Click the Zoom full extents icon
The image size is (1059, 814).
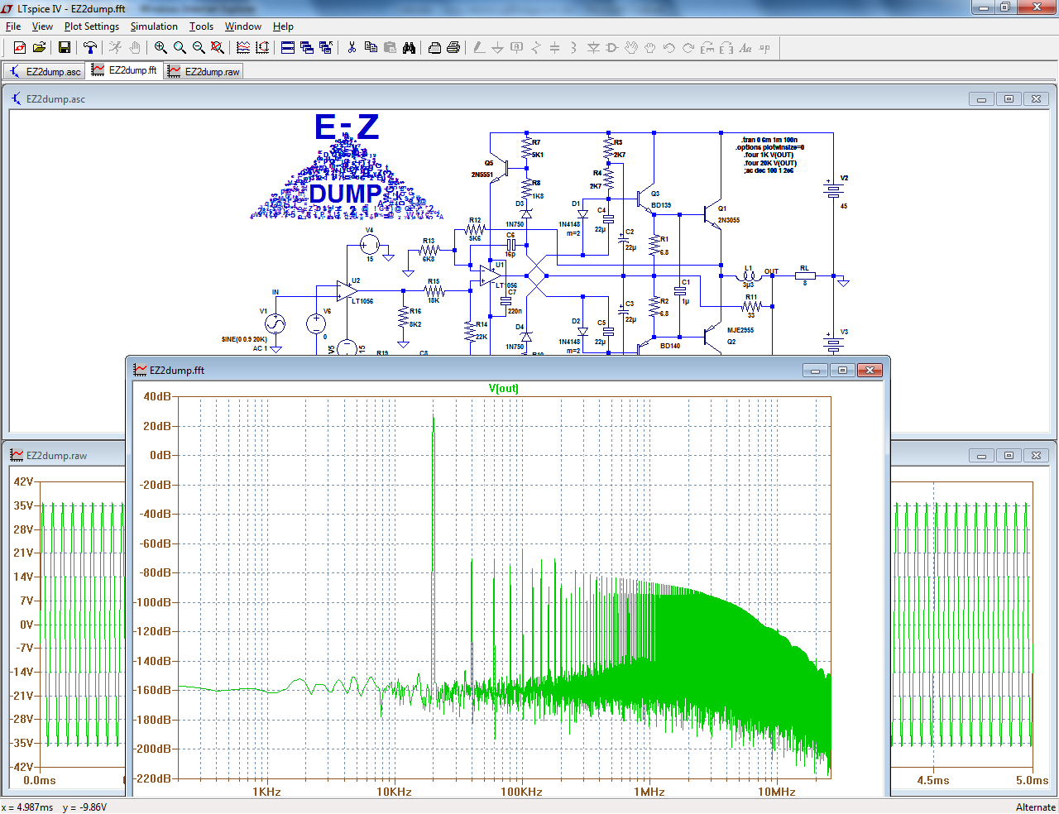click(218, 48)
